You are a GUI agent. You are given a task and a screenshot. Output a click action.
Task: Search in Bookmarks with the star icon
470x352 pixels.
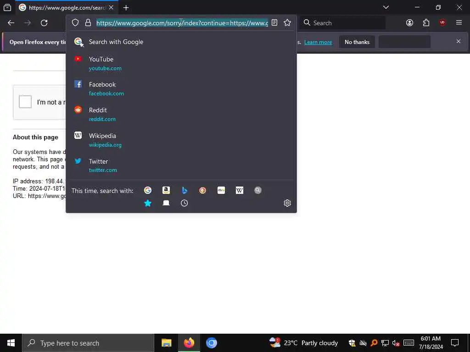(x=147, y=203)
